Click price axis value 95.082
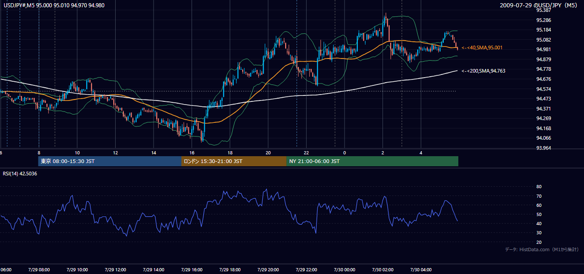The height and width of the screenshot is (274, 584). coord(543,40)
